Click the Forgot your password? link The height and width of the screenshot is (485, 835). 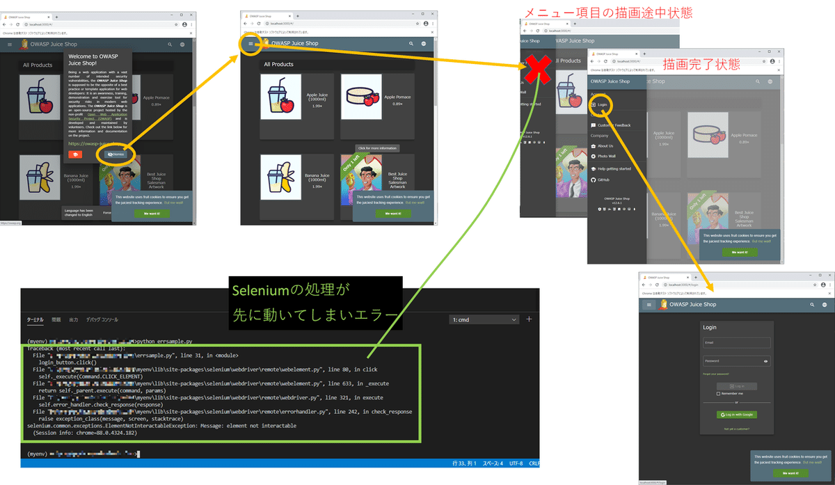717,374
